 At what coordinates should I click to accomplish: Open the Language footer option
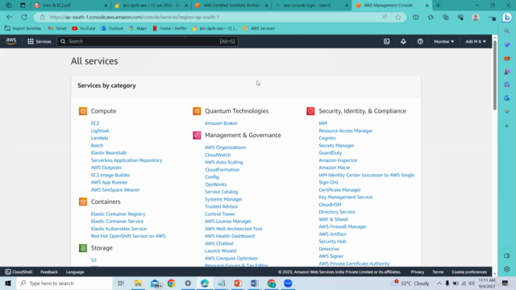point(75,272)
